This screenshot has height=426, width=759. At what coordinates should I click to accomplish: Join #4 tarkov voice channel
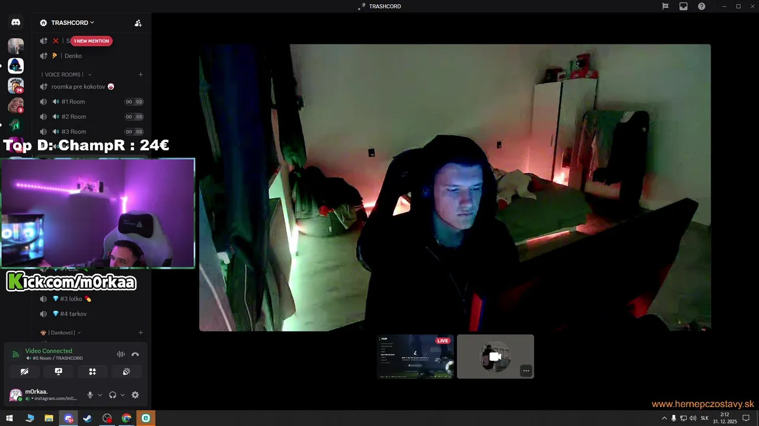92,314
